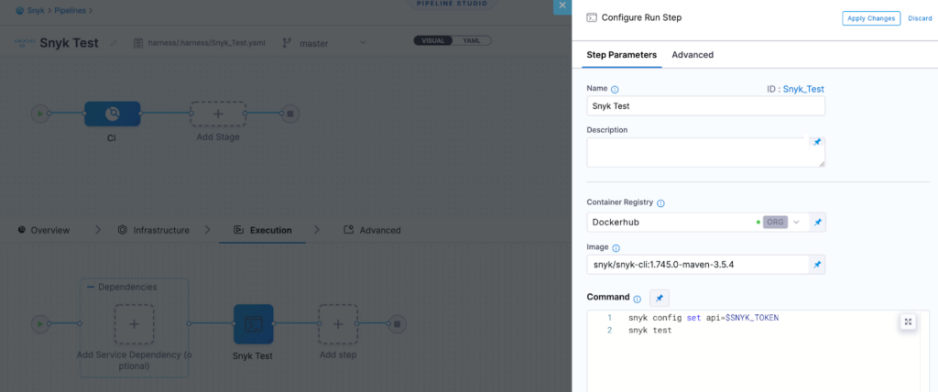Select the Snyk Test step node

(x=253, y=324)
